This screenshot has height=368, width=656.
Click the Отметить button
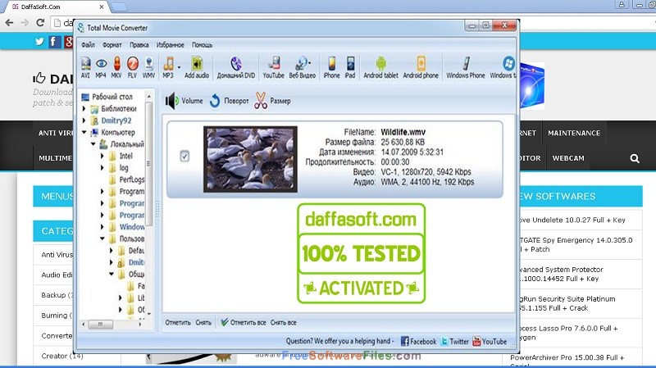pos(178,322)
